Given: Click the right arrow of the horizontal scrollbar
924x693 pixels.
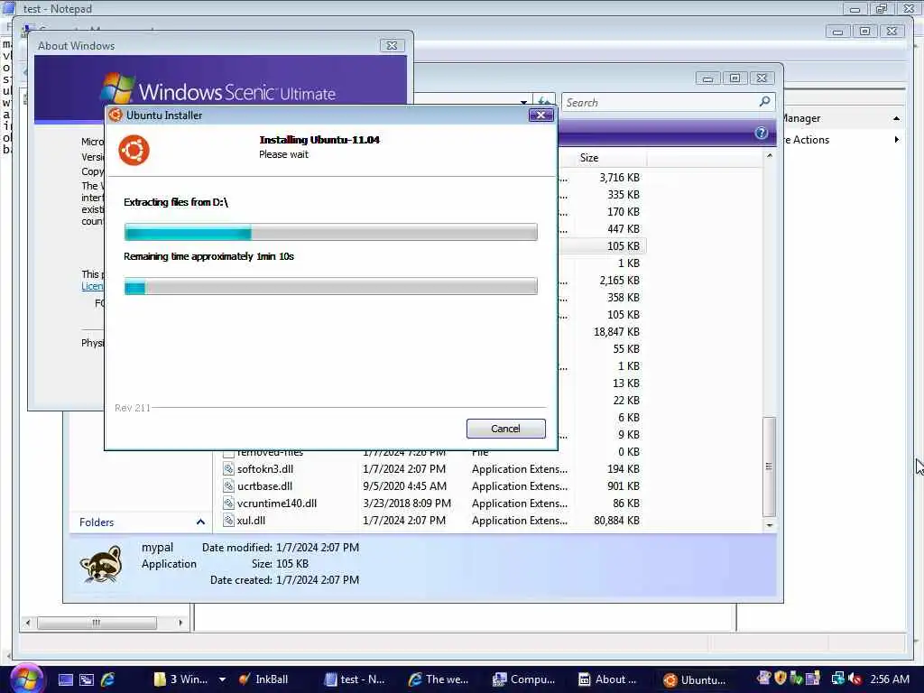Looking at the screenshot, I should pyautogui.click(x=180, y=623).
